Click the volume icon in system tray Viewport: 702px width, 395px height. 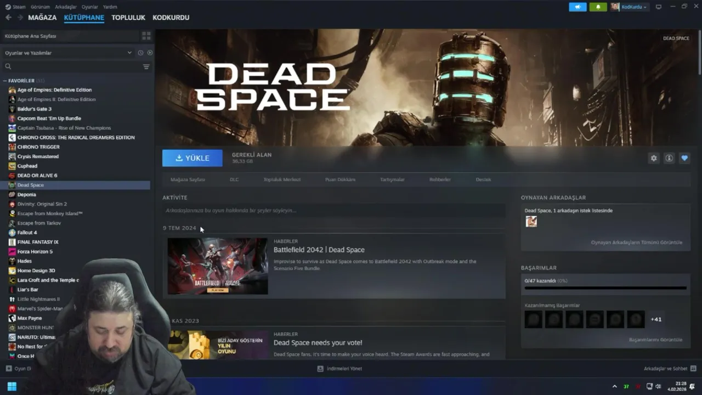click(x=658, y=386)
